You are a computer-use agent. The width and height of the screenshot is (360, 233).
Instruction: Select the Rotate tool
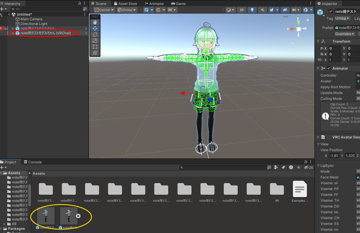point(95,34)
